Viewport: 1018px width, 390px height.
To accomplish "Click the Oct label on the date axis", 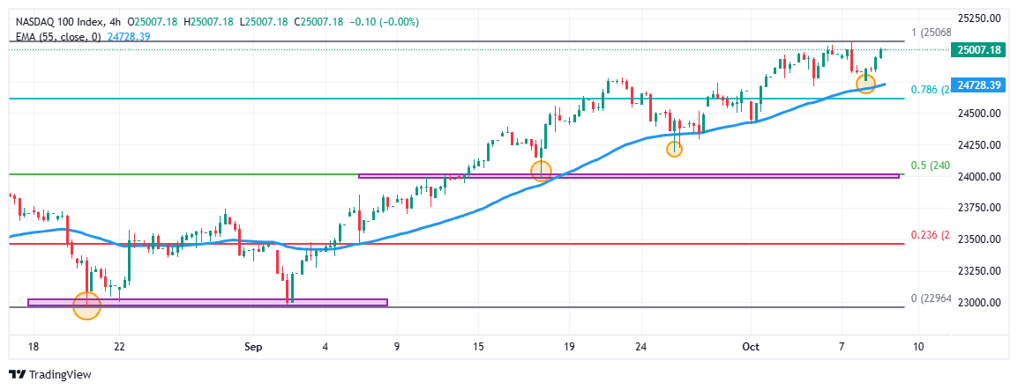I will click(x=751, y=347).
